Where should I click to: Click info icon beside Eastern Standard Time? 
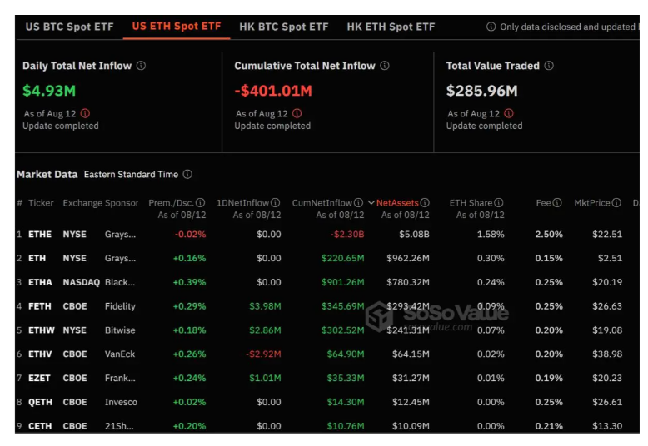(187, 175)
